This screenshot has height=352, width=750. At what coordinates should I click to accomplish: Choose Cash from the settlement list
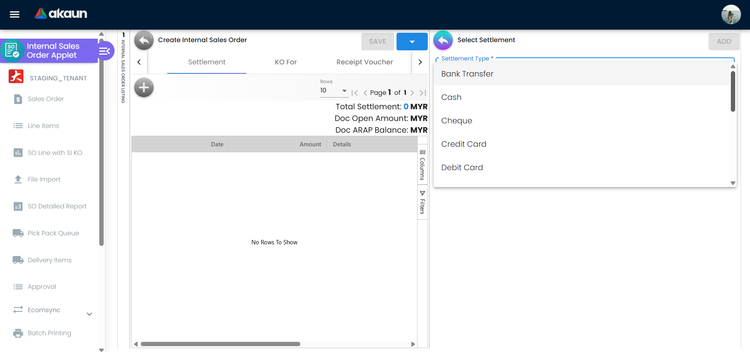(451, 97)
